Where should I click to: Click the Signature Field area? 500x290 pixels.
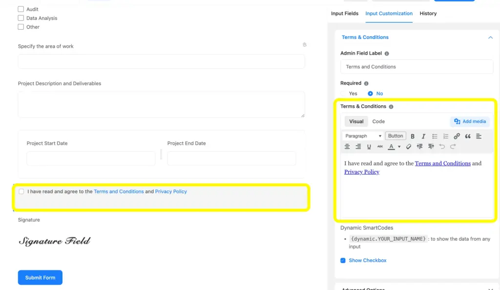pos(55,241)
